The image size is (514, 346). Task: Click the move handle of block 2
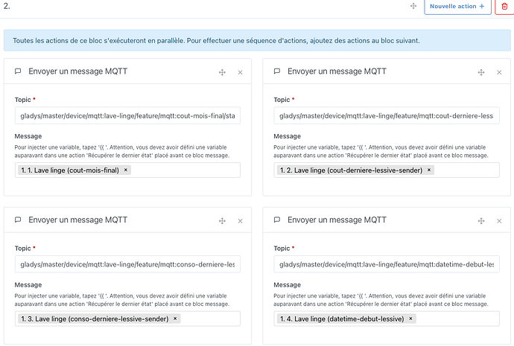click(413, 6)
